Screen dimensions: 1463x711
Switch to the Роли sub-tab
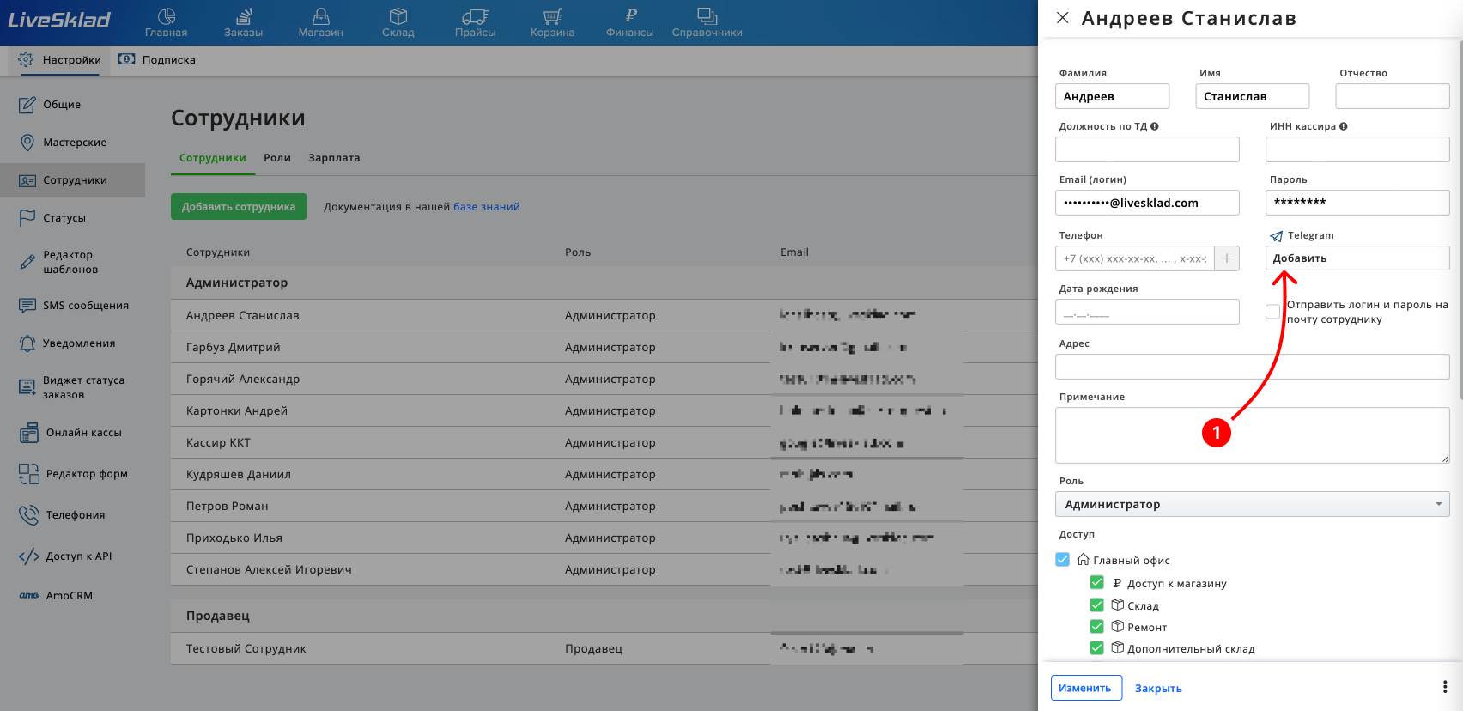pyautogui.click(x=277, y=158)
